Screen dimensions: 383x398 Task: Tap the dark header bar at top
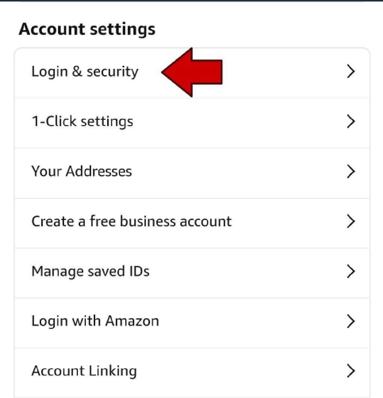191,1
